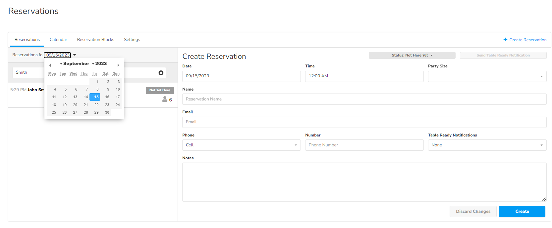Click plus icon beside Create Reservation
Screen dimensions: 552x228
[x=505, y=40]
